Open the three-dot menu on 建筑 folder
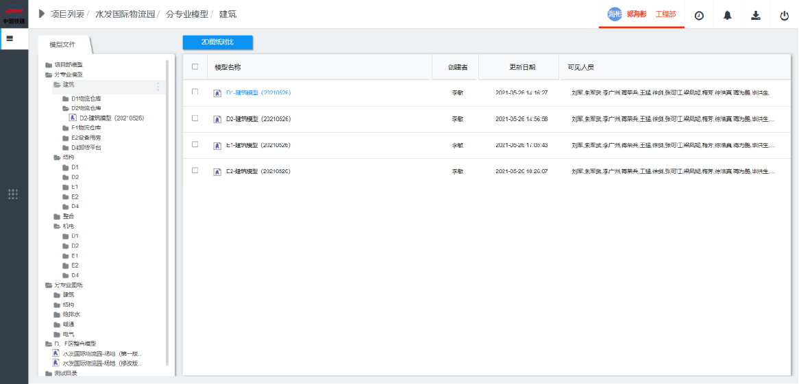799x384 pixels. click(158, 87)
